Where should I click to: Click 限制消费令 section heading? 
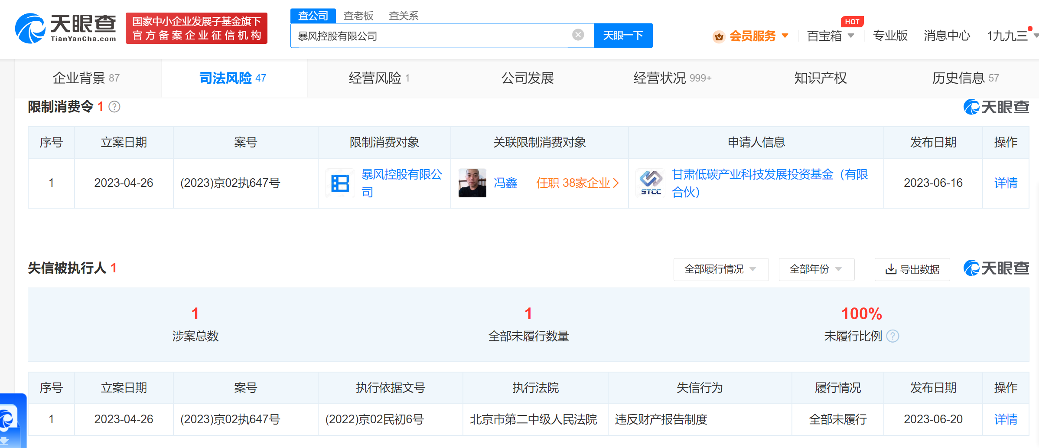click(x=61, y=107)
